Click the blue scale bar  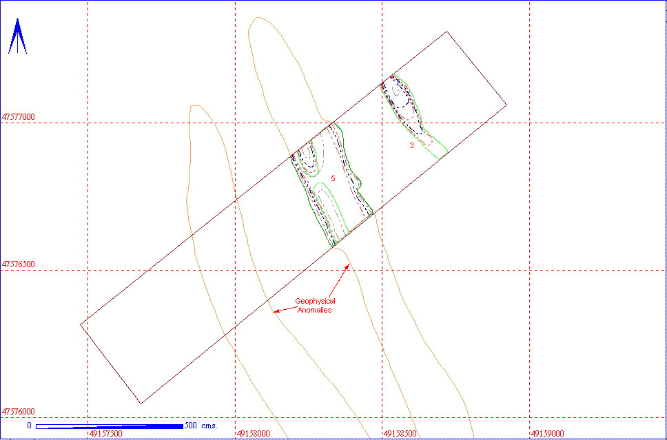tap(109, 426)
